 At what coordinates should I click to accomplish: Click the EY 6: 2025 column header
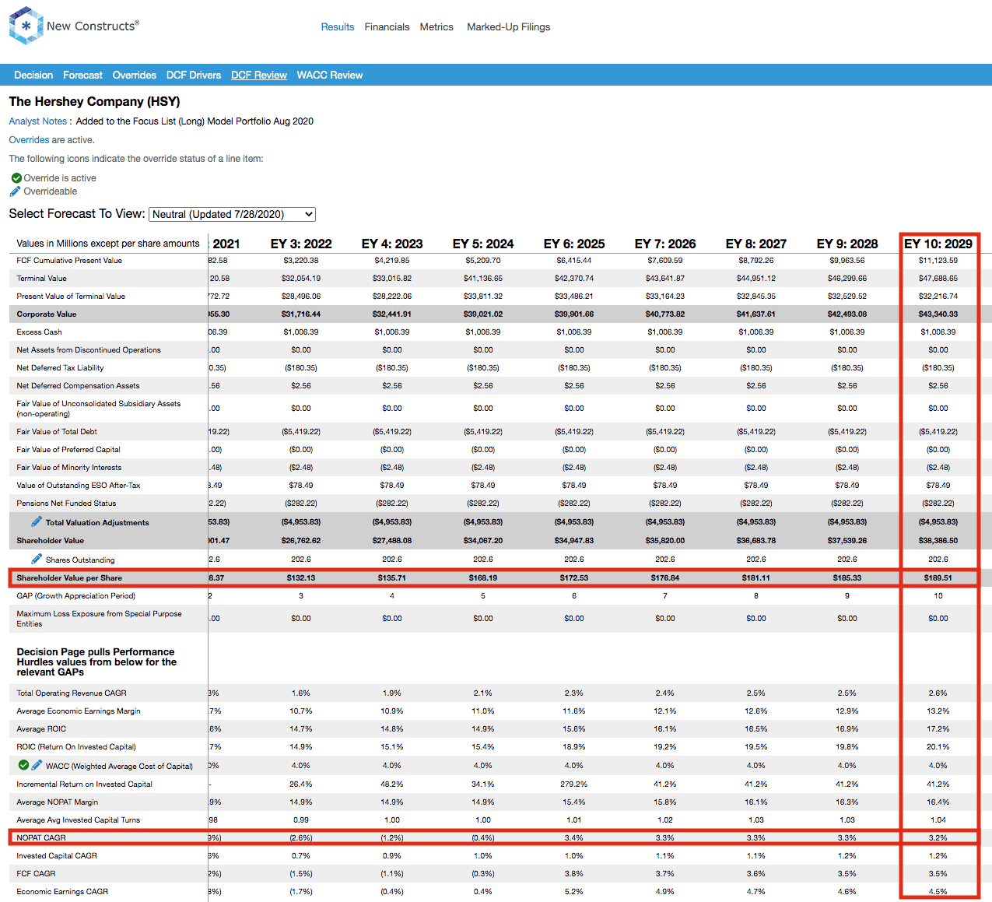pos(574,244)
